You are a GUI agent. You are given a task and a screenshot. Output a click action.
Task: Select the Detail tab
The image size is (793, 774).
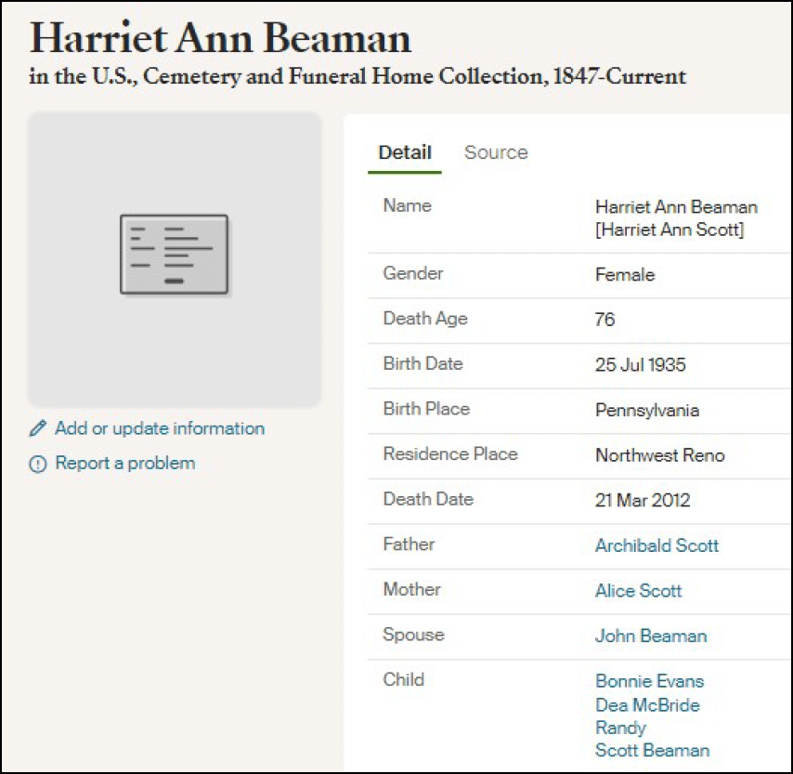tap(405, 152)
